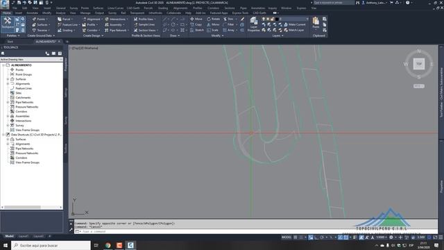Open the Active Drawing View dropdown
Viewport: 444px width, 250px height.
coord(31,60)
